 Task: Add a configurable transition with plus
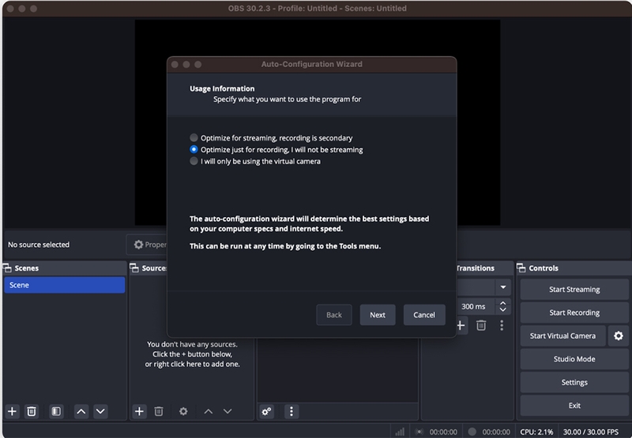(461, 325)
